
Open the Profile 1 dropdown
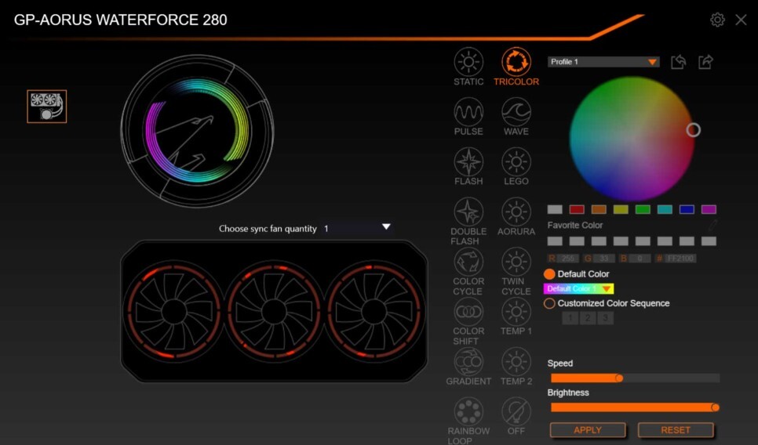603,62
